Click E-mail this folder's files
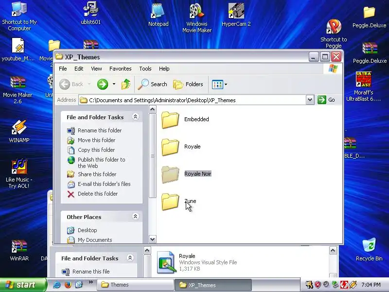The width and height of the screenshot is (389, 292). click(x=99, y=184)
